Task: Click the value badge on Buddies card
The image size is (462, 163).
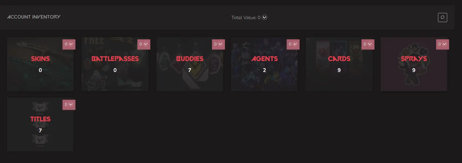Action: [218, 44]
